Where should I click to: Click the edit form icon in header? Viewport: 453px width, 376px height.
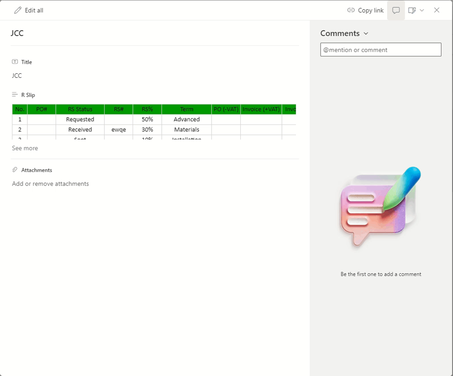click(412, 10)
